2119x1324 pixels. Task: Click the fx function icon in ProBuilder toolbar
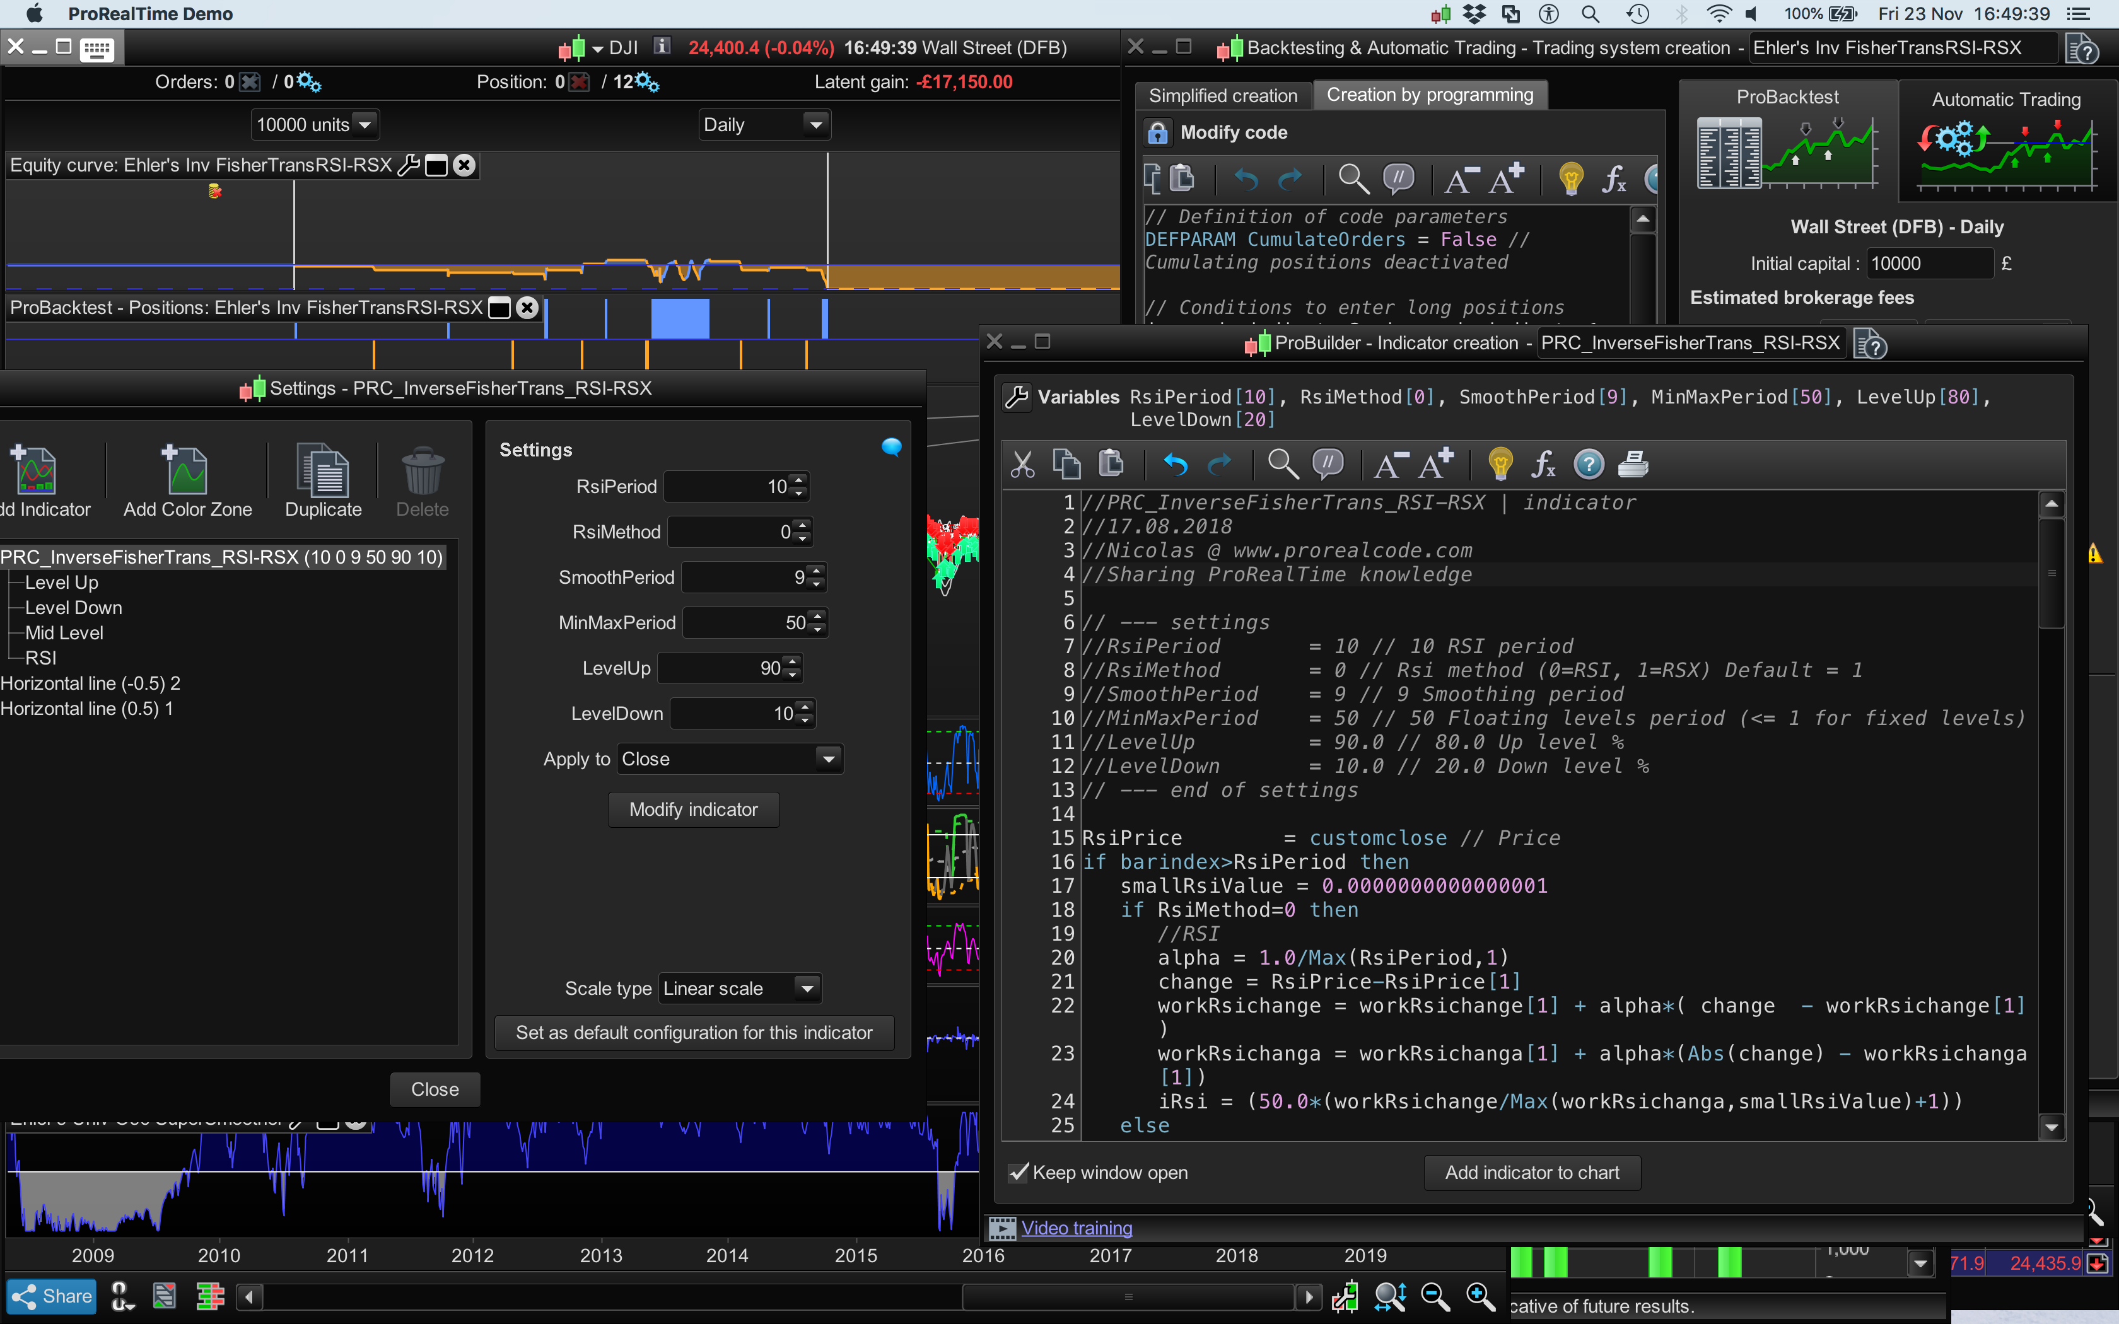[1543, 464]
